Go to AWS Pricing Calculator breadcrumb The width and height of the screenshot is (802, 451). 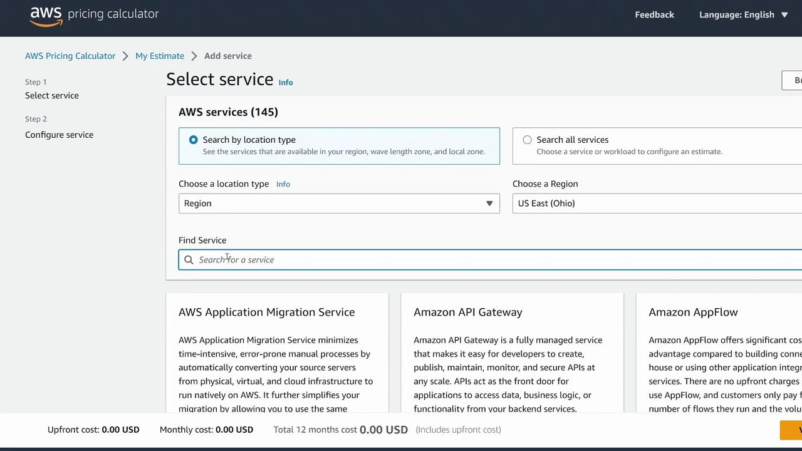[x=70, y=56]
